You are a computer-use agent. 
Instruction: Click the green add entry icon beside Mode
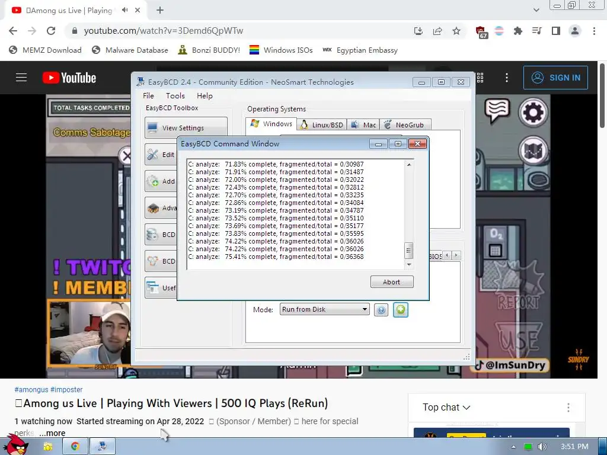[x=401, y=310]
